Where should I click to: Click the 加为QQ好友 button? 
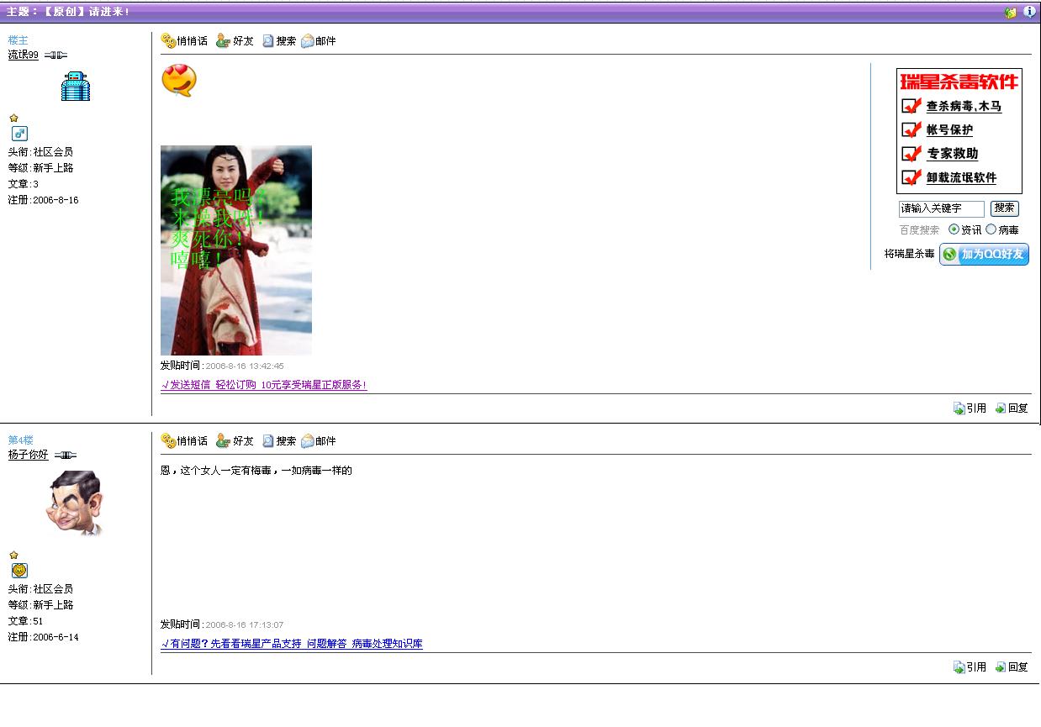pos(984,254)
